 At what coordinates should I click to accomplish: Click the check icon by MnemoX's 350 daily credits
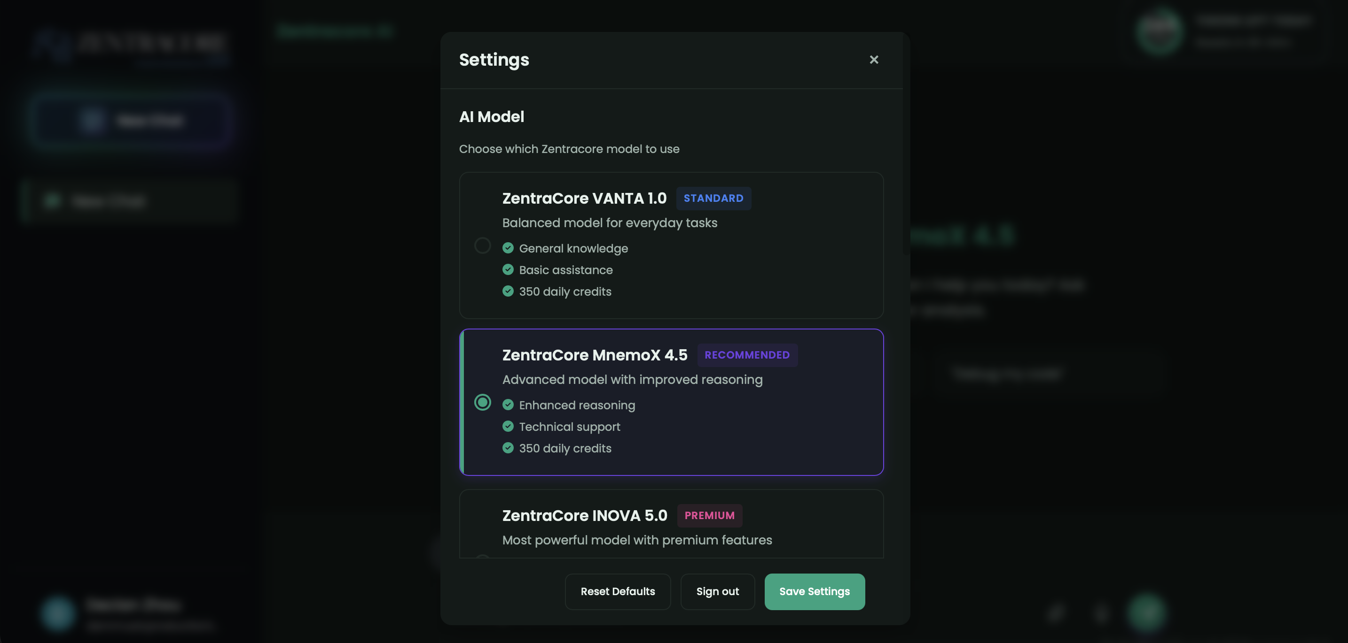click(x=508, y=448)
